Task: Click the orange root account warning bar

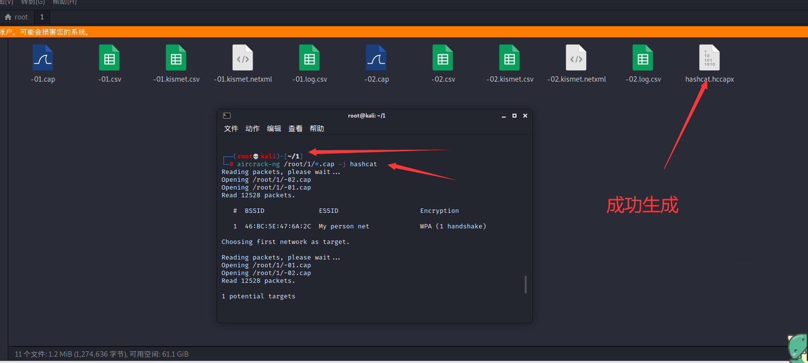Action: pyautogui.click(x=404, y=32)
